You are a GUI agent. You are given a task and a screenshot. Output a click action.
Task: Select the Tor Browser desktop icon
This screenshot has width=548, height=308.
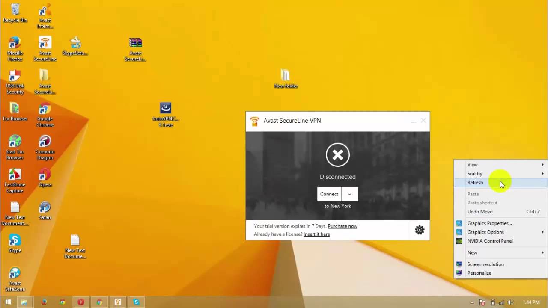click(x=15, y=112)
